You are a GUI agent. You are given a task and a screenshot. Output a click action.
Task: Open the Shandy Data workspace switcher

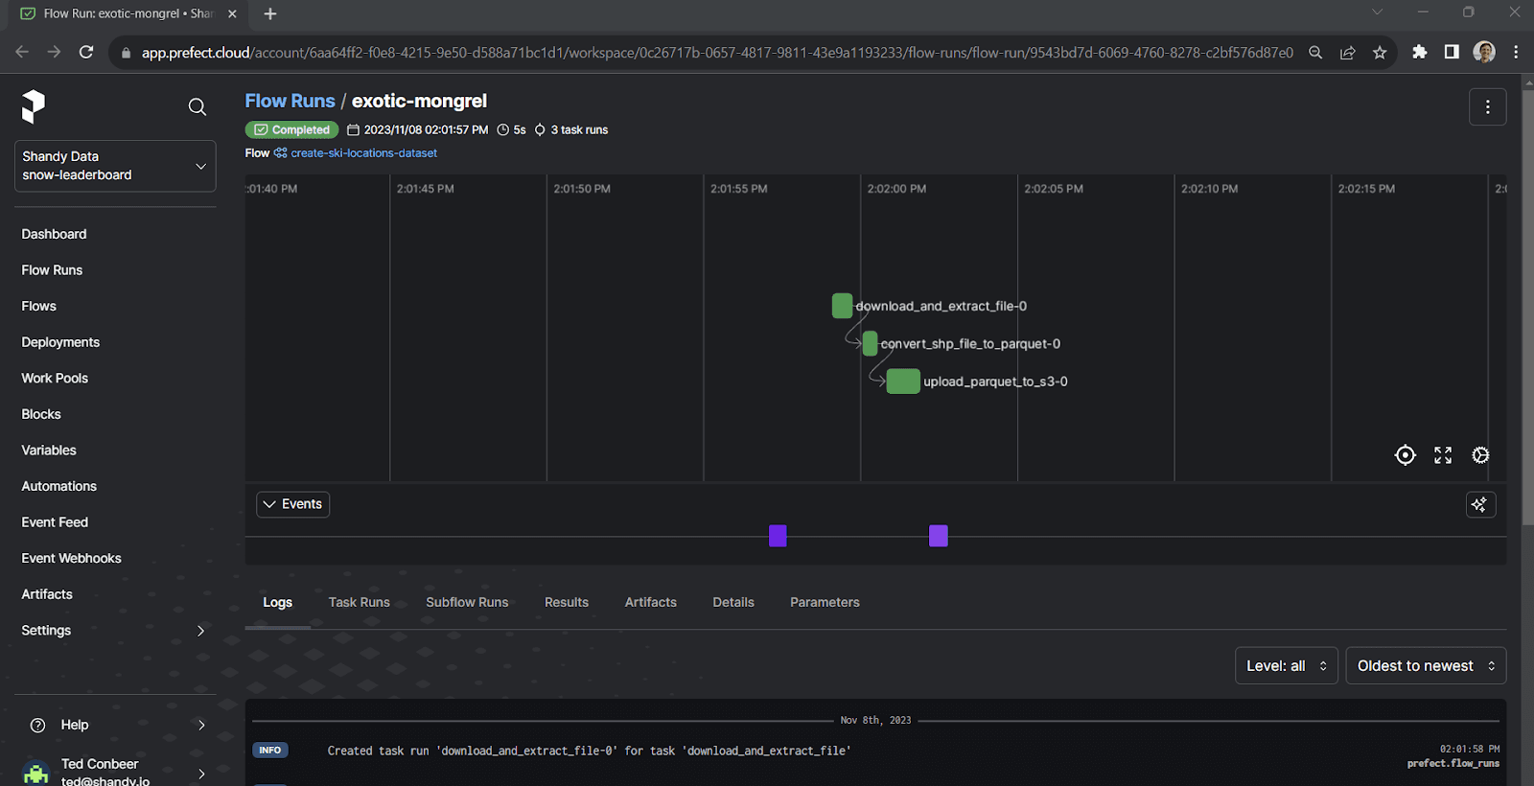(115, 166)
